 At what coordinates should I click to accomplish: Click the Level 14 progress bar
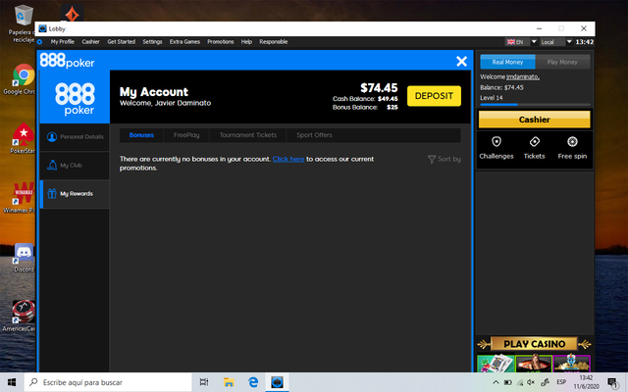pyautogui.click(x=535, y=105)
